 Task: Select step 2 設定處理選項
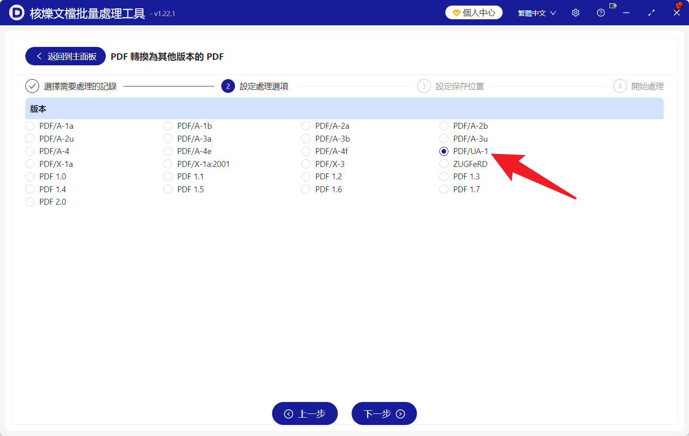click(255, 86)
